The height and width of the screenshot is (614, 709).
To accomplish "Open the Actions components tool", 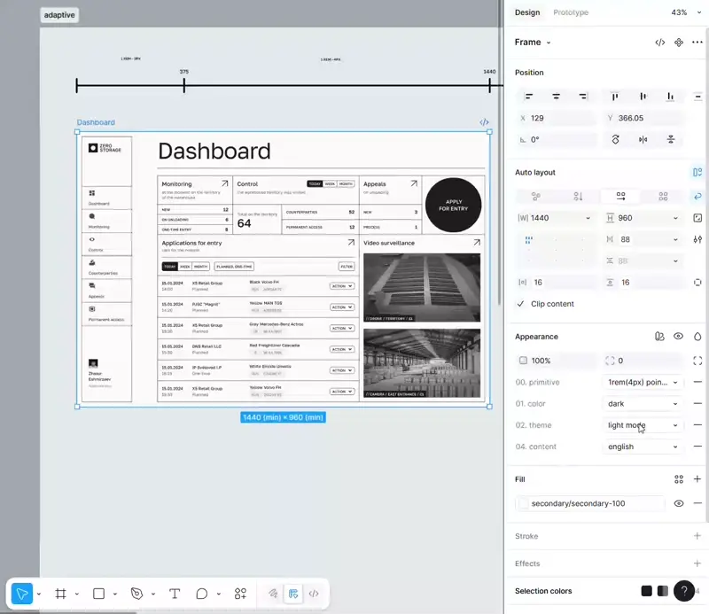I will (240, 594).
